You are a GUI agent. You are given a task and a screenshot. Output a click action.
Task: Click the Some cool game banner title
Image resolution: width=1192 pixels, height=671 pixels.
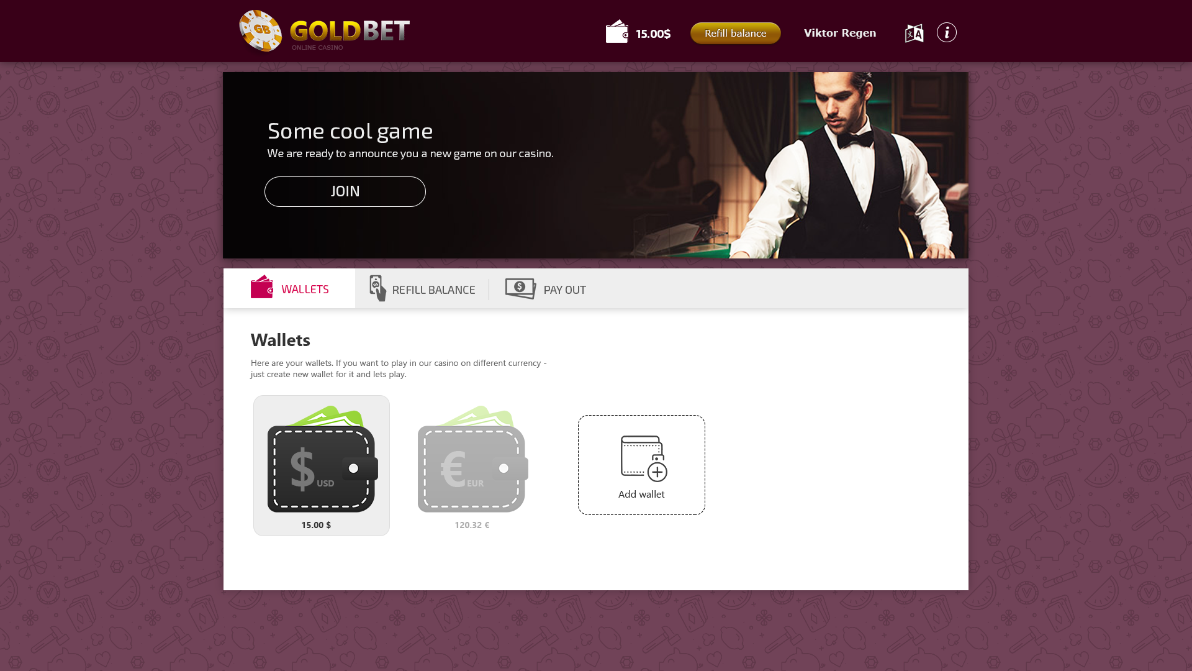[x=350, y=130]
